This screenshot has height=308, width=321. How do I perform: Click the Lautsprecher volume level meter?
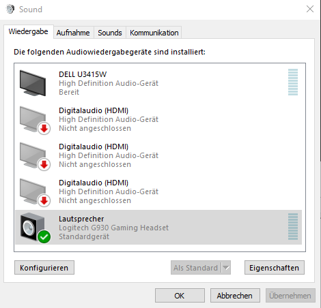[293, 226]
